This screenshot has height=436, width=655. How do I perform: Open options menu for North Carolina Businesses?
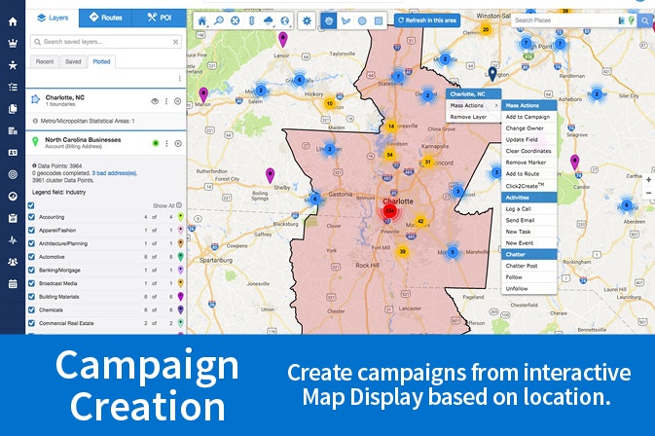pyautogui.click(x=166, y=143)
